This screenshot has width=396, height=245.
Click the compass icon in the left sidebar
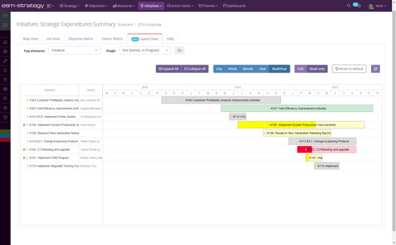5,51
